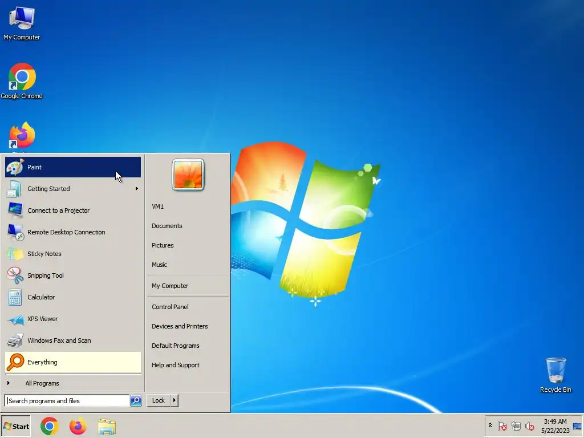Open Paint from the Start menu
Screen dimensions: 584x438
73,167
